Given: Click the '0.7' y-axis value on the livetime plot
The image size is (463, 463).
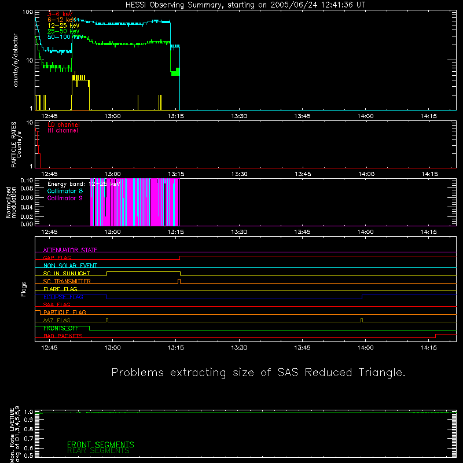Looking at the screenshot, I should coord(28,439).
